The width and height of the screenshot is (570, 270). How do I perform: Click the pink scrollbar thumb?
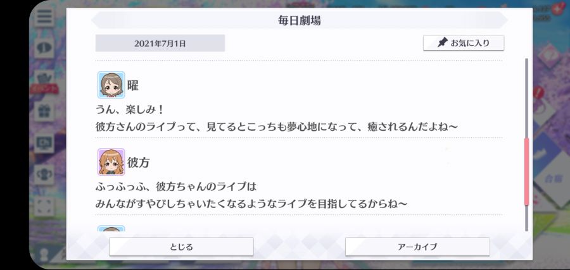(x=526, y=171)
